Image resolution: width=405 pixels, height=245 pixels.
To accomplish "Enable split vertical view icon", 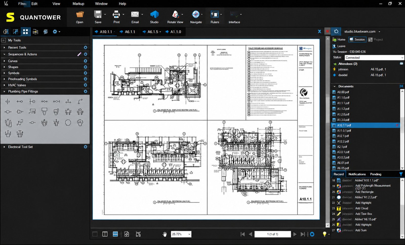I will [105, 234].
